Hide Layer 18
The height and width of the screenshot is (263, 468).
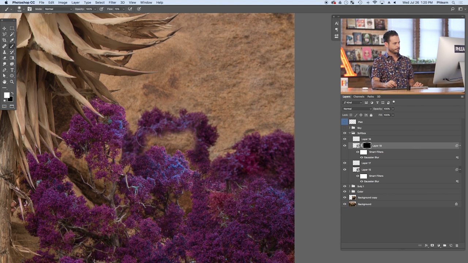[344, 145]
